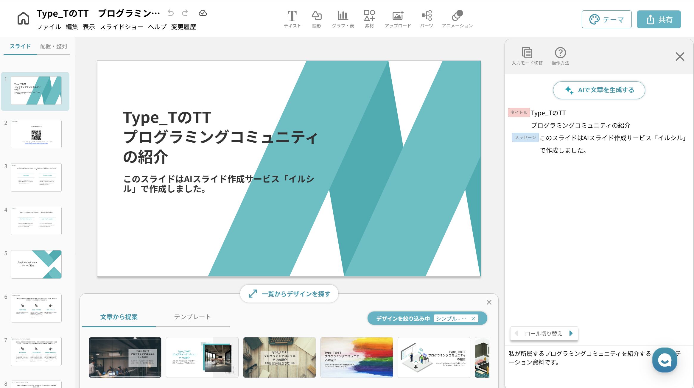Undo the last change

(x=171, y=13)
